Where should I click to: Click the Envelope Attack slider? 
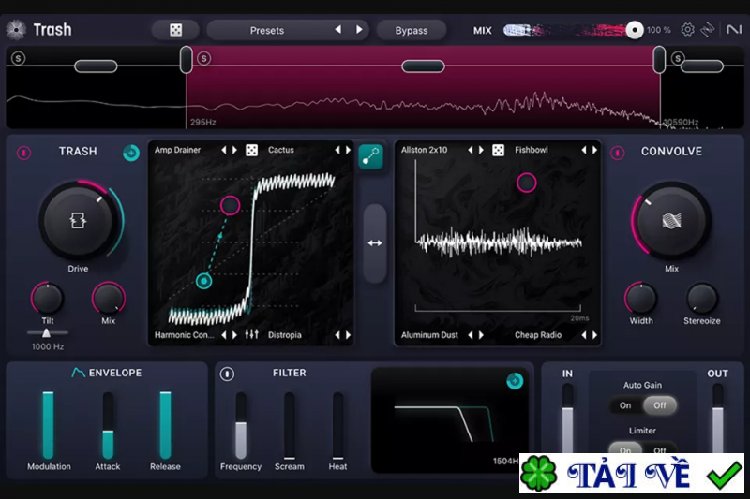tap(108, 426)
